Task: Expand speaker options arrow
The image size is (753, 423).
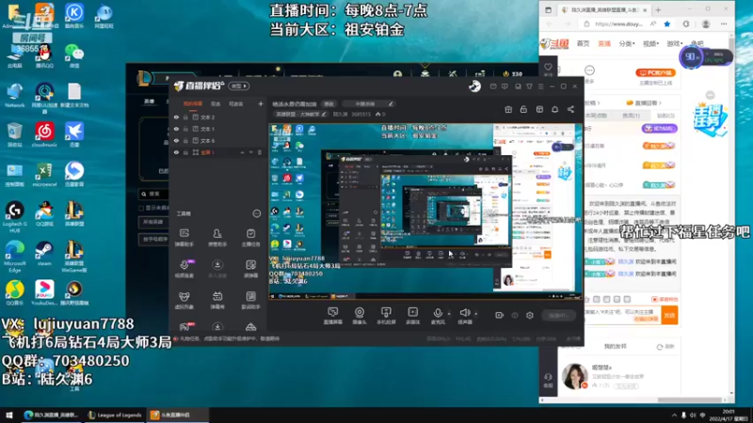Action: (x=476, y=314)
